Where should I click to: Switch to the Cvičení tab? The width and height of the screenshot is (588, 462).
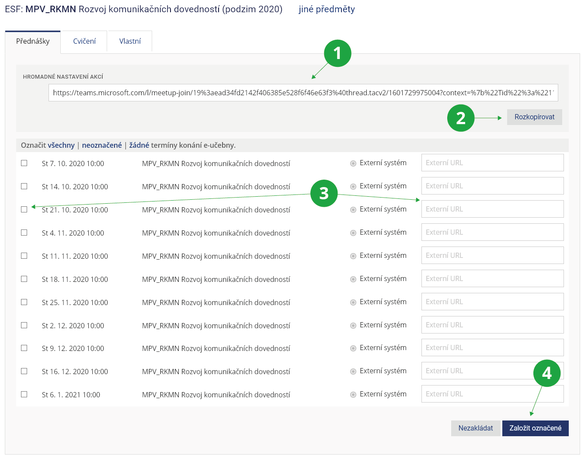point(84,42)
